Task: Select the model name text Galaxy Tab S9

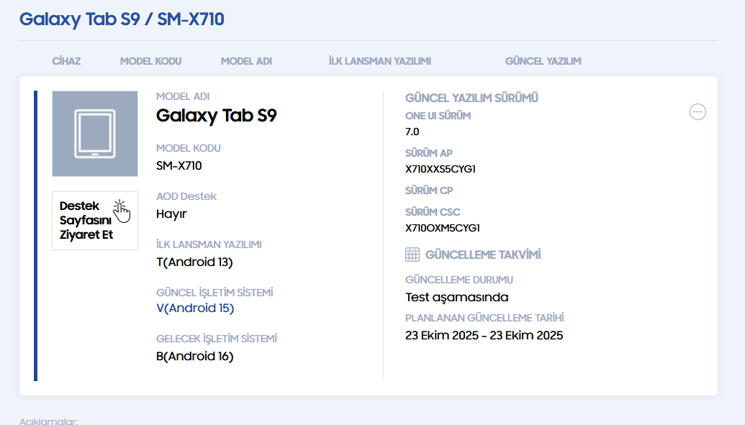Action: (216, 116)
